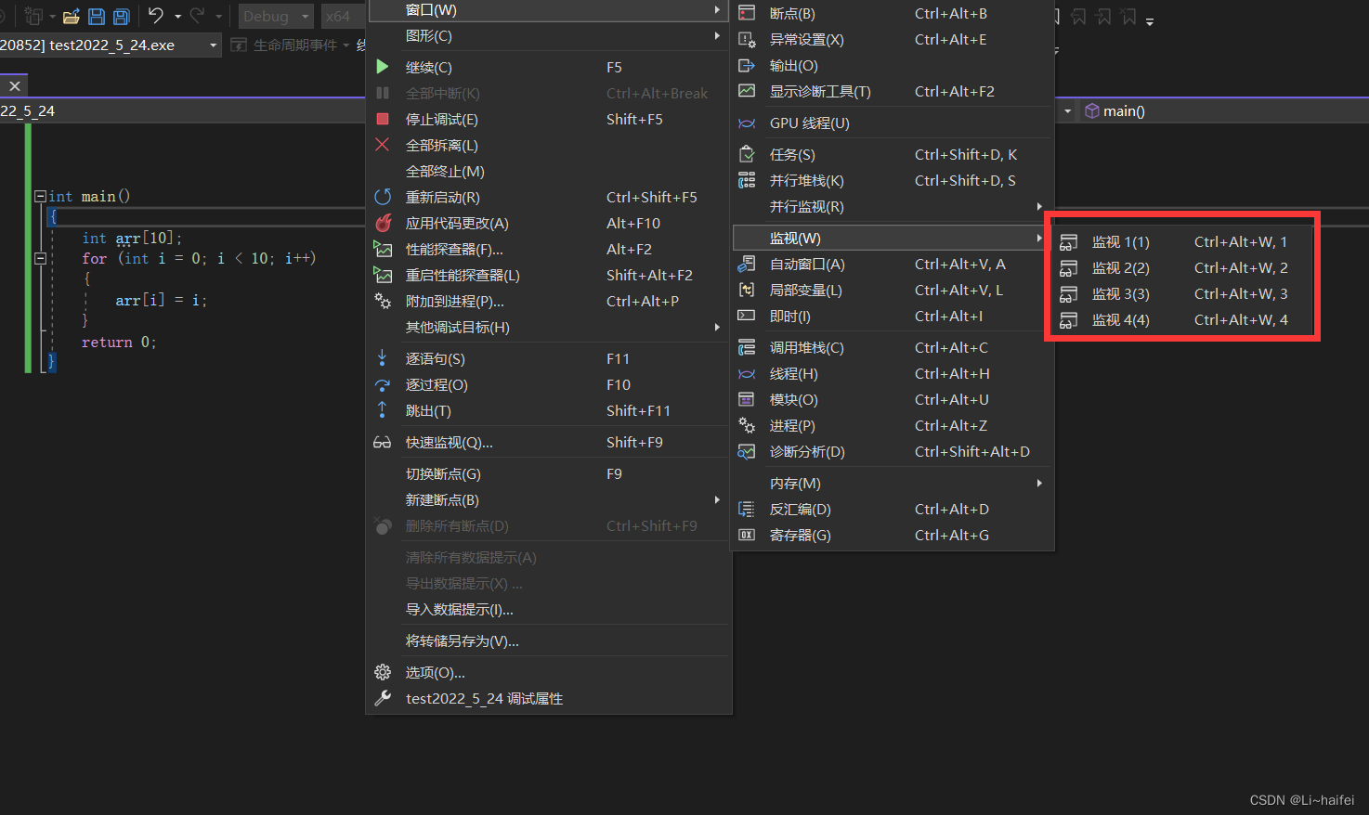The width and height of the screenshot is (1369, 815).
Task: Click the Stop Debugging red square icon
Action: 382,119
